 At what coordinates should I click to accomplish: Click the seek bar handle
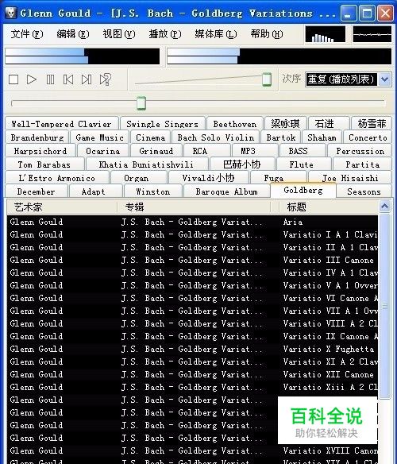(x=141, y=103)
